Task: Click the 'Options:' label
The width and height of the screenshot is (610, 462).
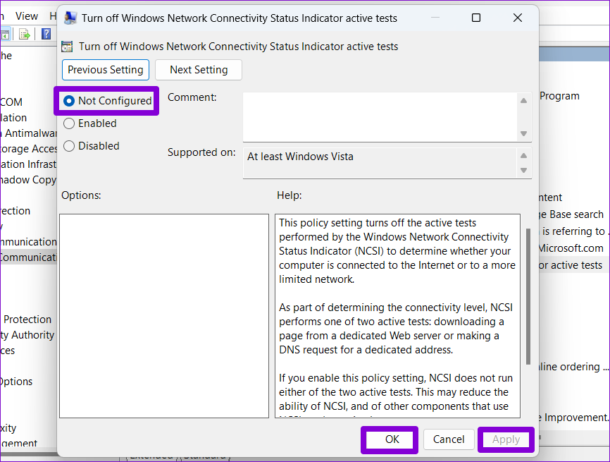Action: pos(81,195)
